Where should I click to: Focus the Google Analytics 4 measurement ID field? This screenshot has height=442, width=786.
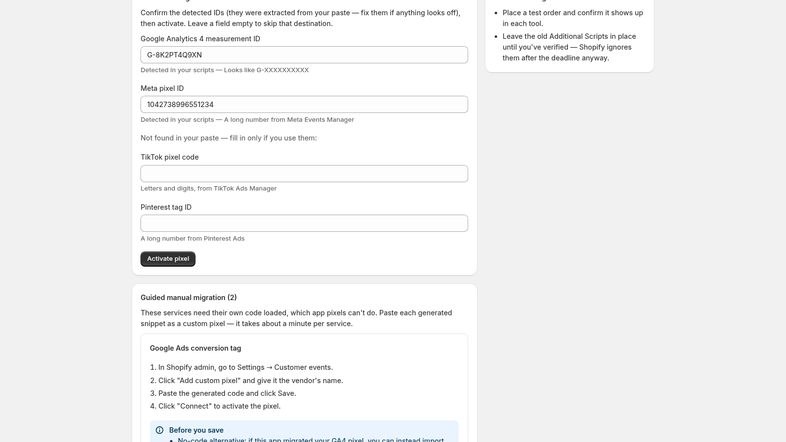click(x=304, y=55)
